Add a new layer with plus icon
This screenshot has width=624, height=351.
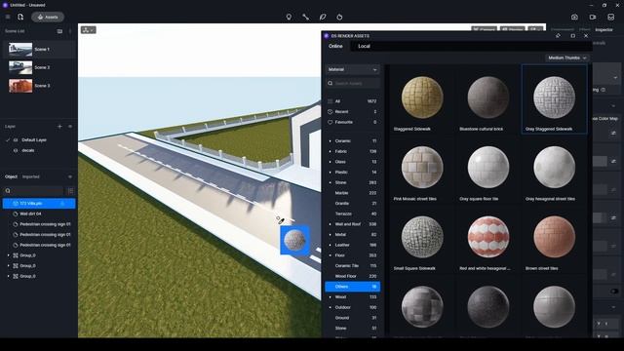[x=59, y=127]
